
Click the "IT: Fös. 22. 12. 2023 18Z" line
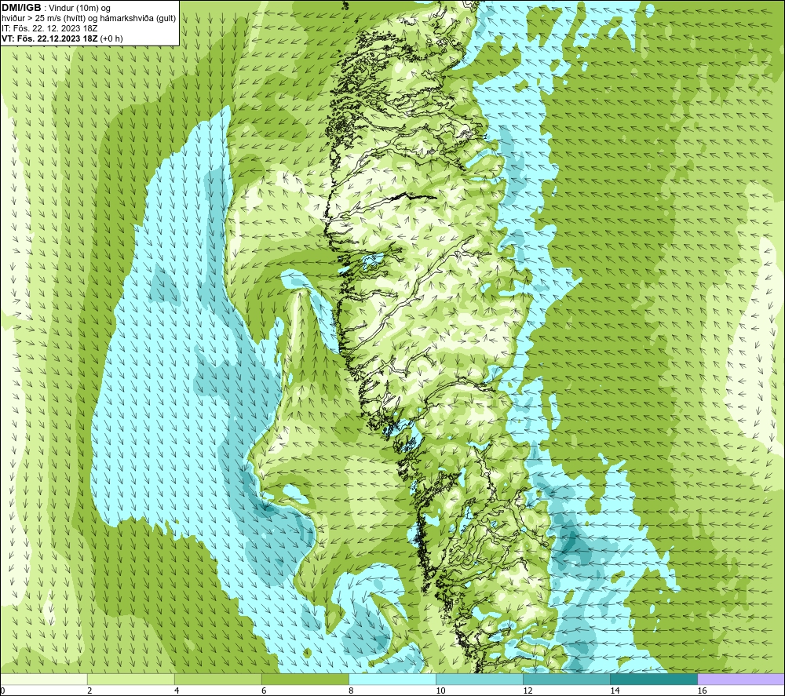[x=49, y=28]
